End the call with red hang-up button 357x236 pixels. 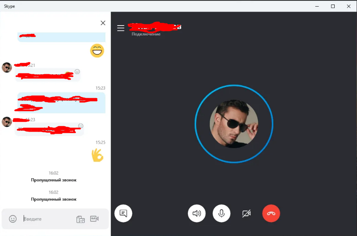tap(271, 213)
